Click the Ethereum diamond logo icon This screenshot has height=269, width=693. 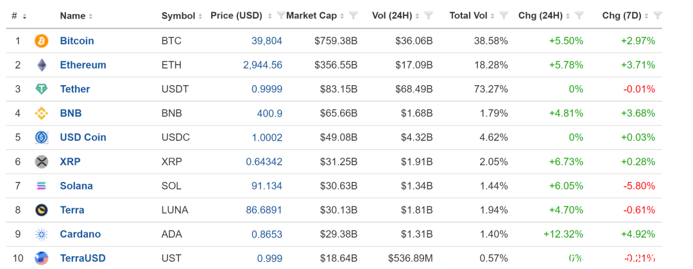tap(42, 65)
